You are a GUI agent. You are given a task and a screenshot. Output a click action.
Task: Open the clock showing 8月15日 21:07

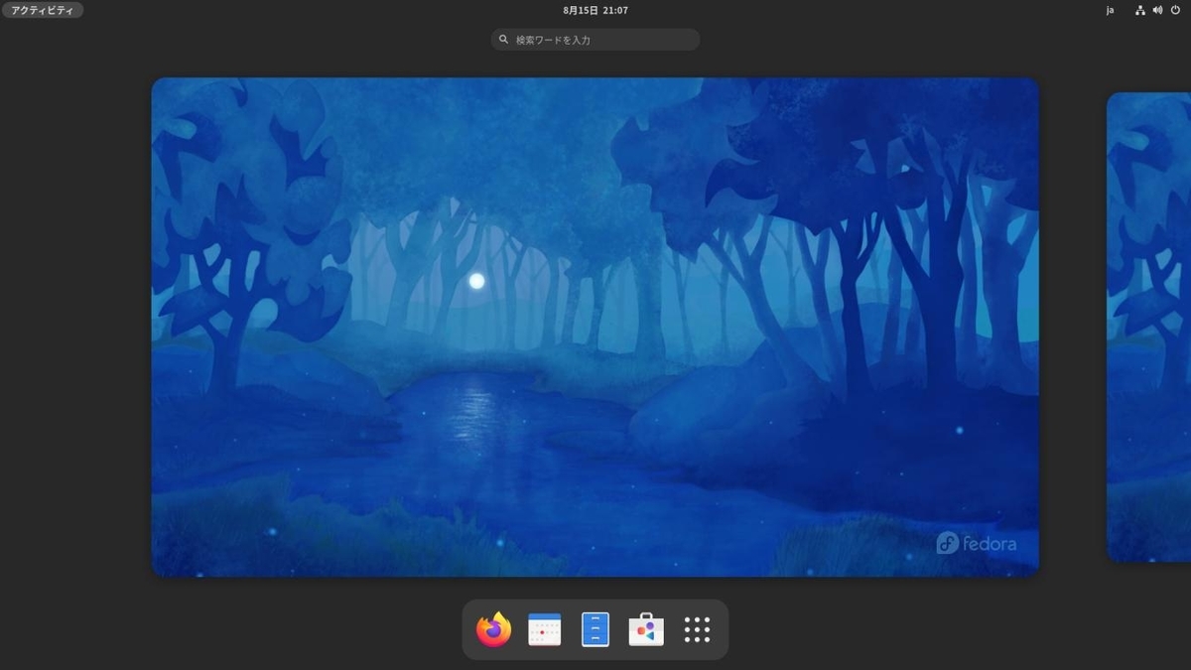(x=595, y=10)
